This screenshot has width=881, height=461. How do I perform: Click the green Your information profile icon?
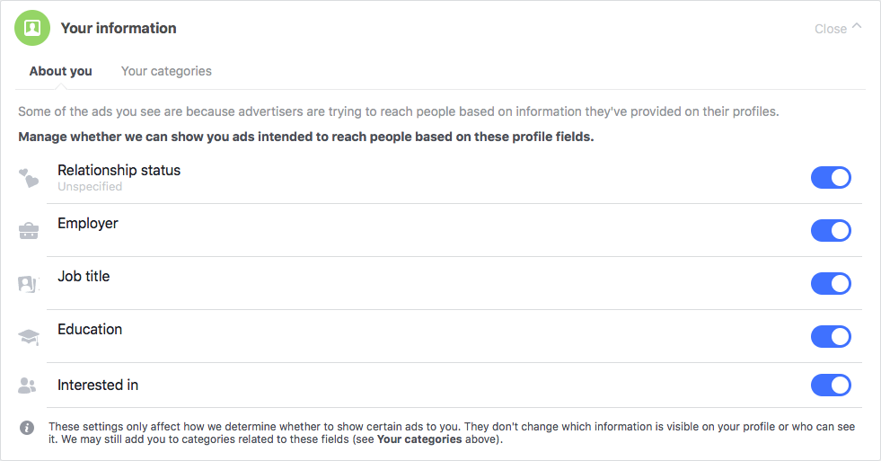click(x=32, y=29)
